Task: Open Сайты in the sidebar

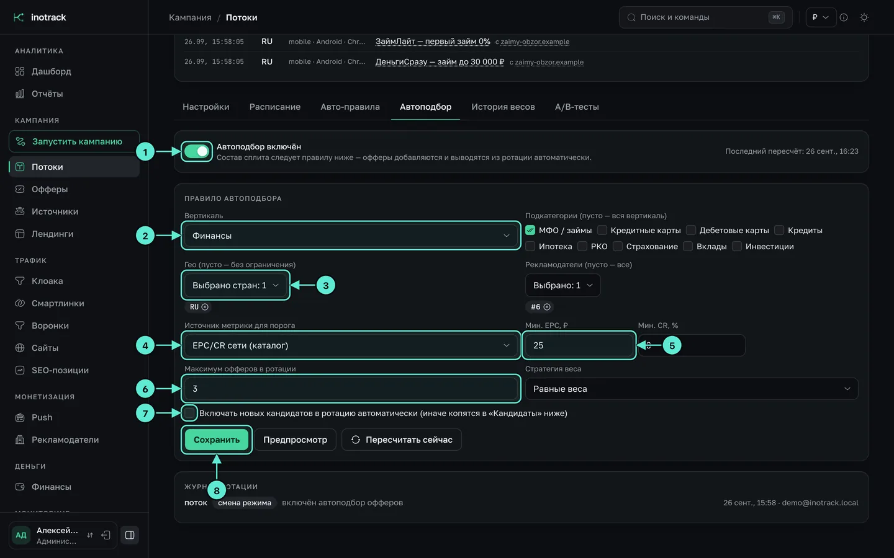Action: tap(74, 348)
